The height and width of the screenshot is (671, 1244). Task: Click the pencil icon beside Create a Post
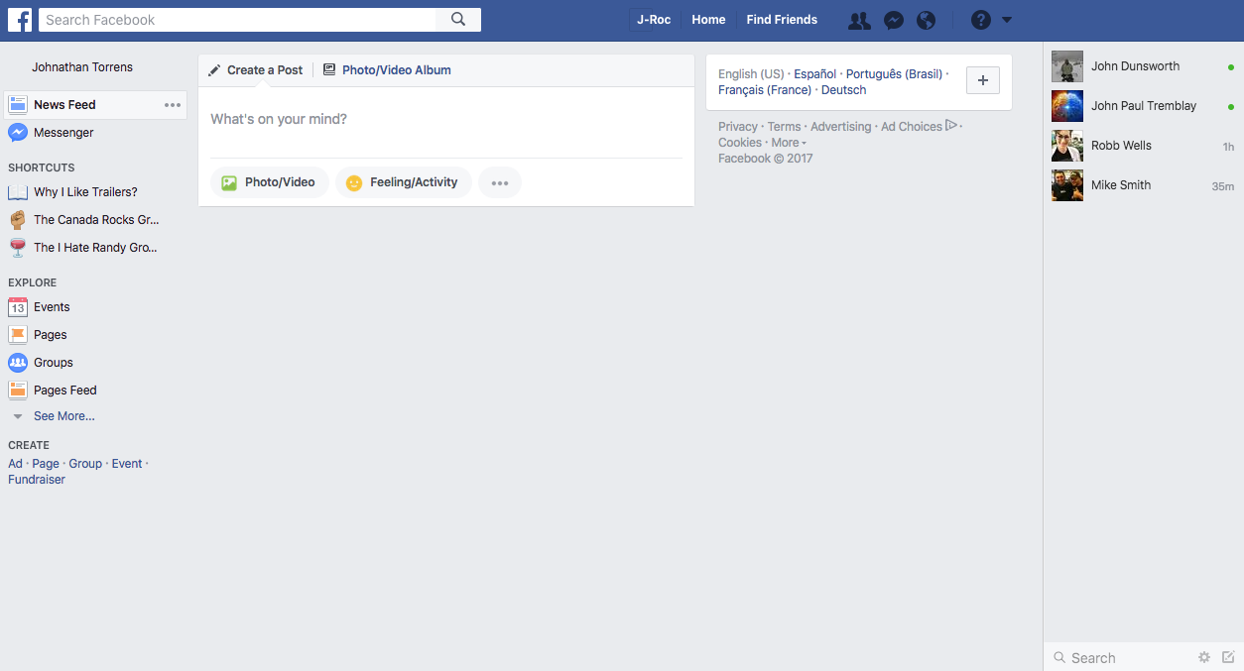tap(214, 70)
